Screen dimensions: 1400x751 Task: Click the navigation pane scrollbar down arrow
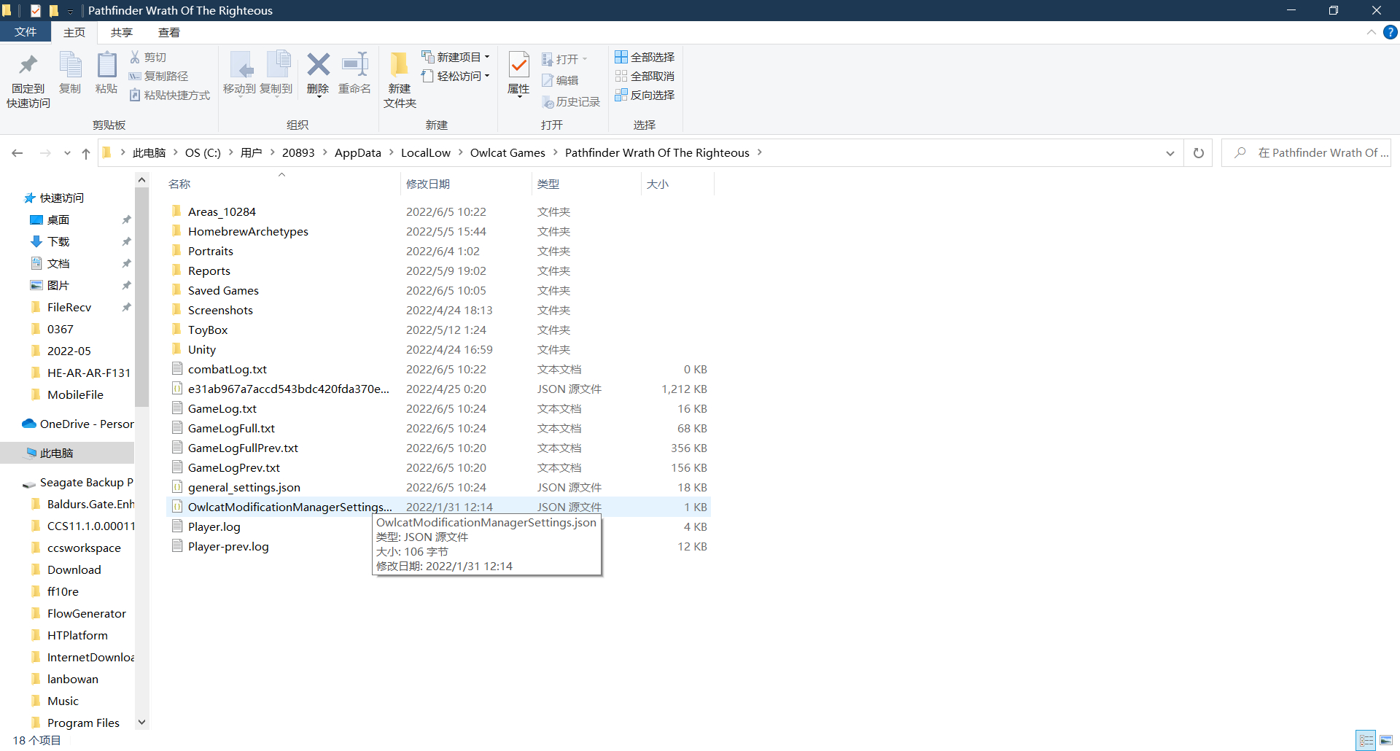[141, 722]
